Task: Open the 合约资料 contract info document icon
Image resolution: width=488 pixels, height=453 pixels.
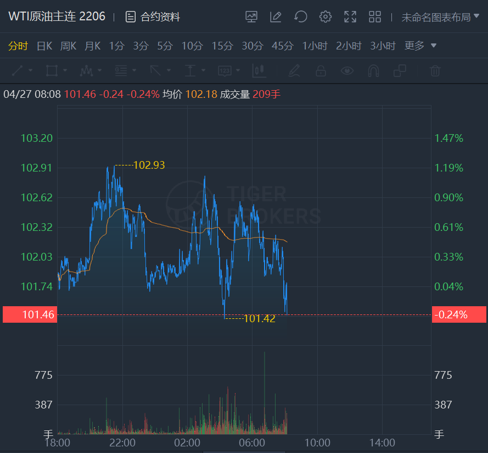Action: point(131,17)
